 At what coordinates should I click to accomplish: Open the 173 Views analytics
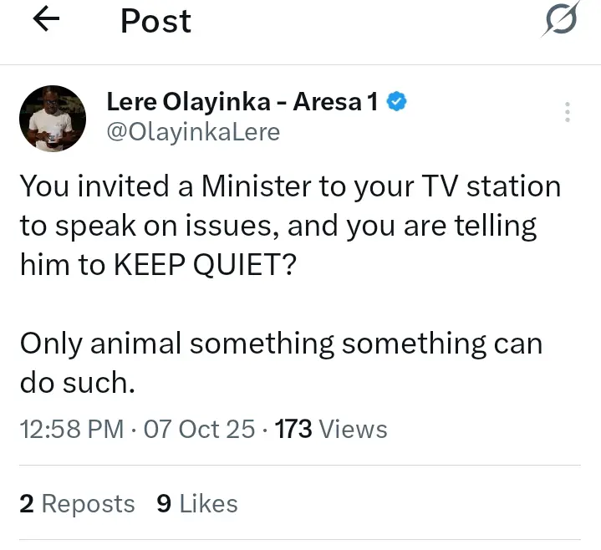[x=331, y=430]
